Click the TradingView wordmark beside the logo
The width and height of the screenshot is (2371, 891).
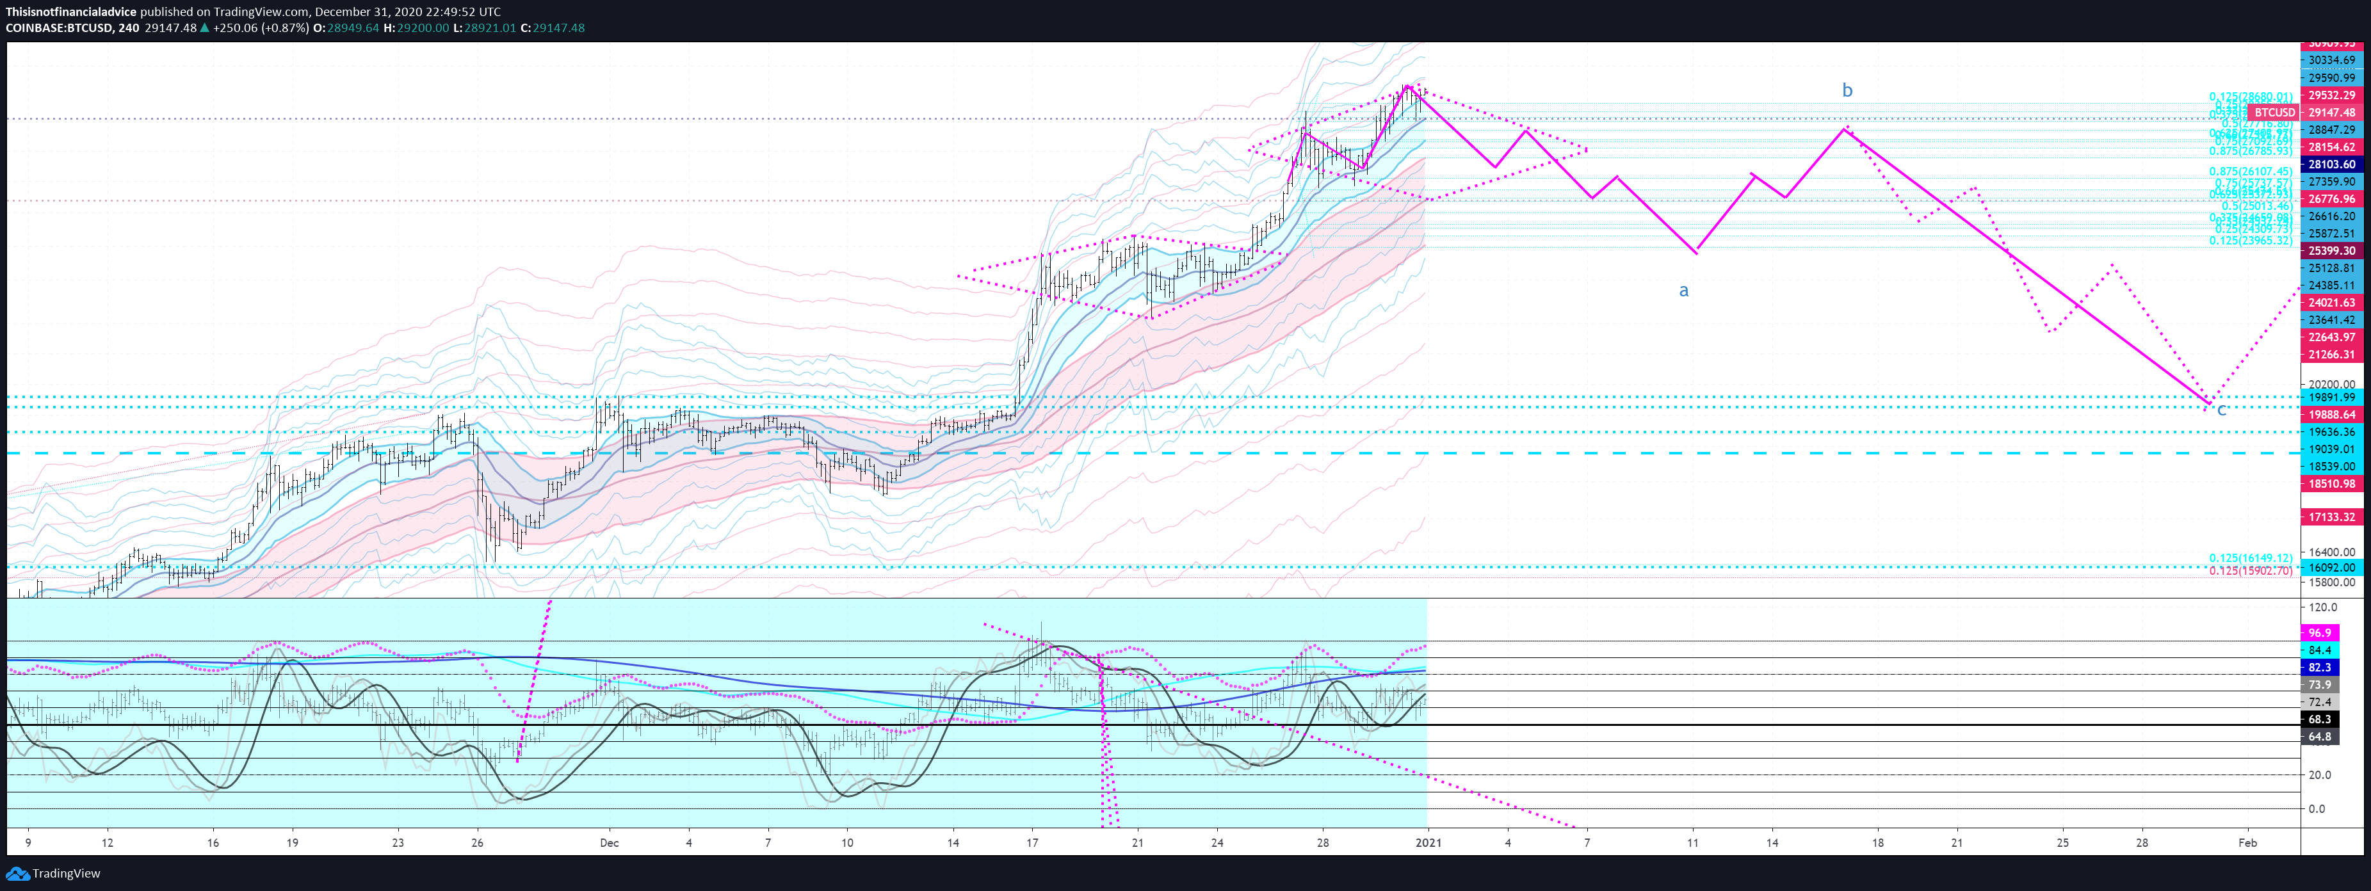[67, 874]
